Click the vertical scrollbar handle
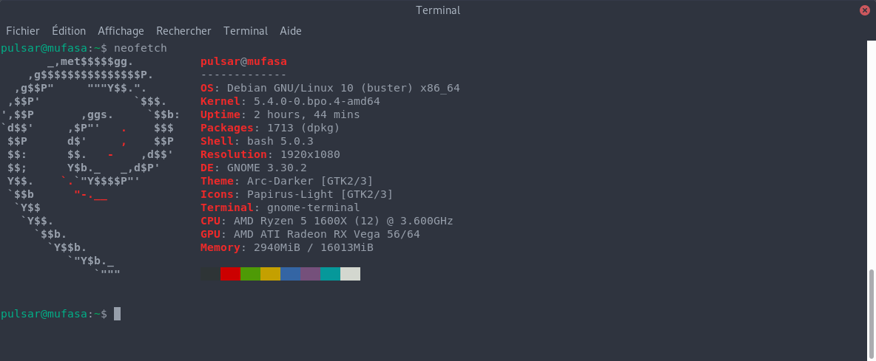The image size is (876, 361). 871,314
